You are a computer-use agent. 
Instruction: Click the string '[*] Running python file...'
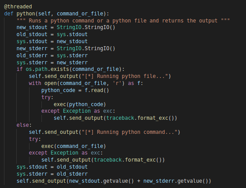[x=125, y=76]
